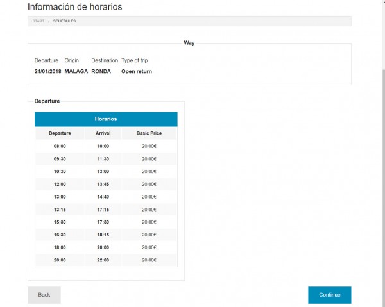Click the Arrival column header

tap(103, 133)
